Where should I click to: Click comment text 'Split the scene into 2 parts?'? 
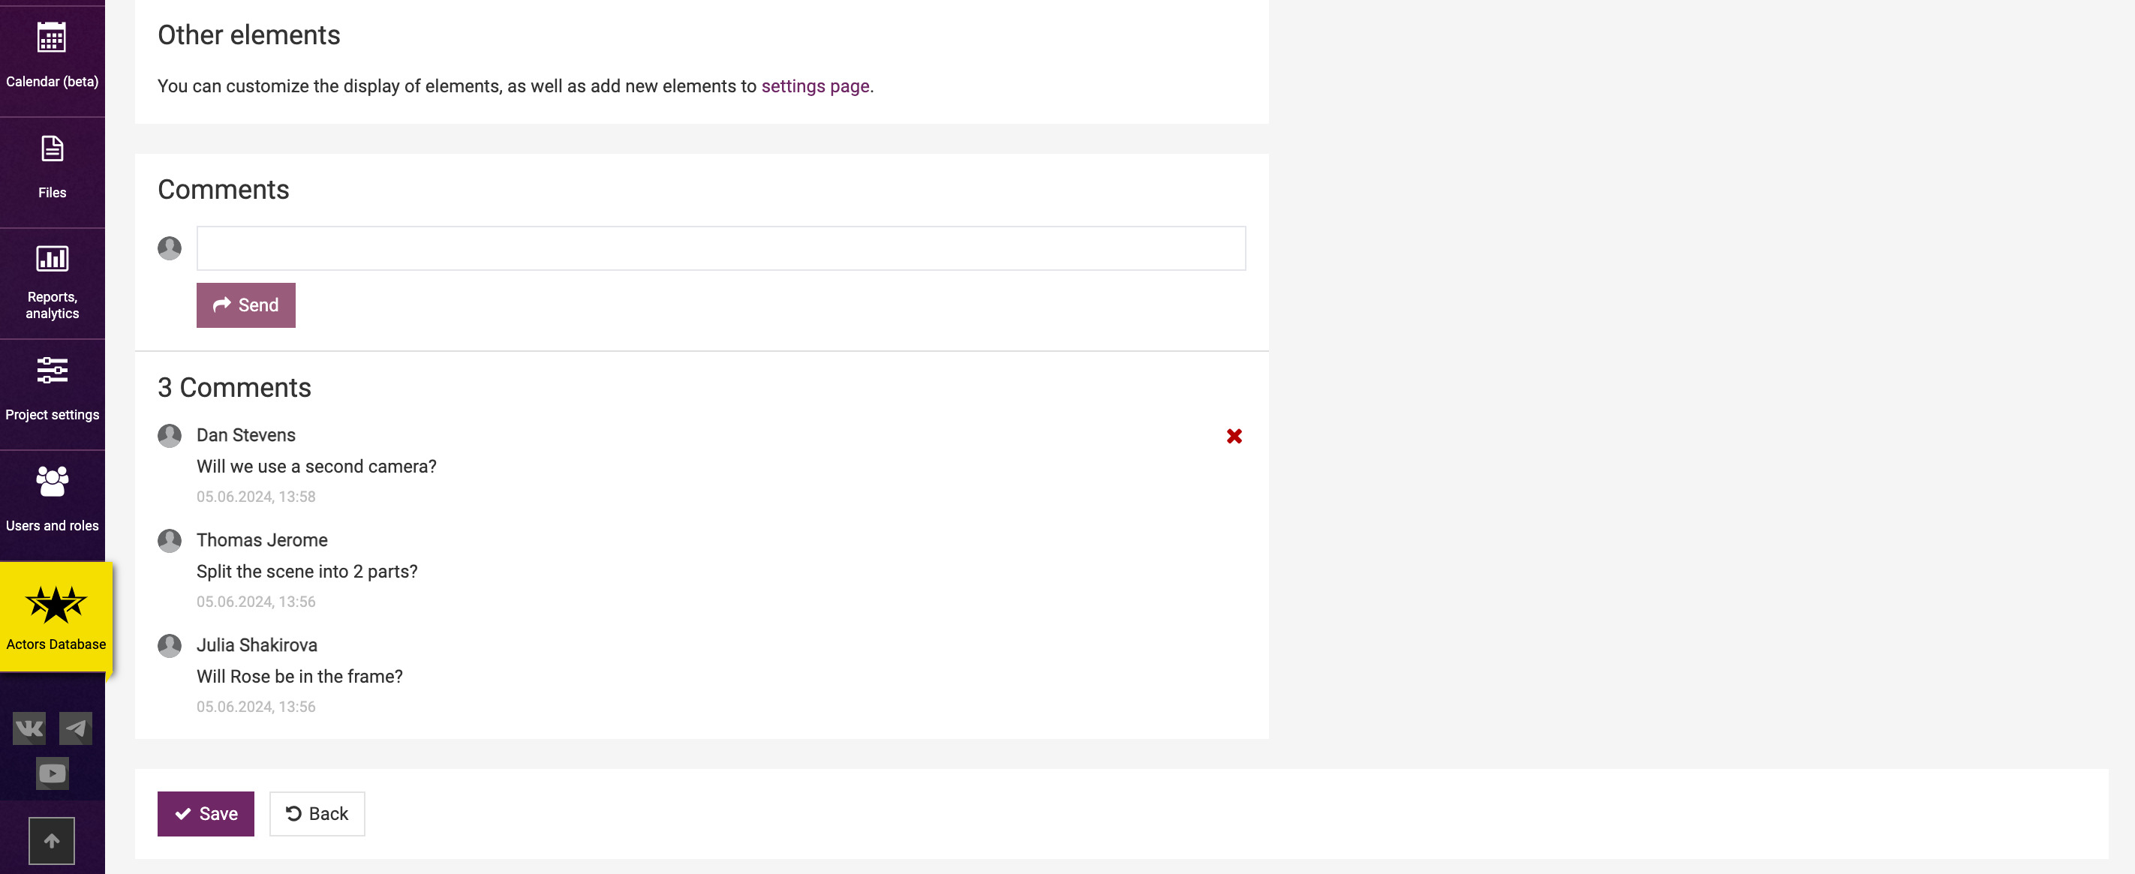pos(308,572)
